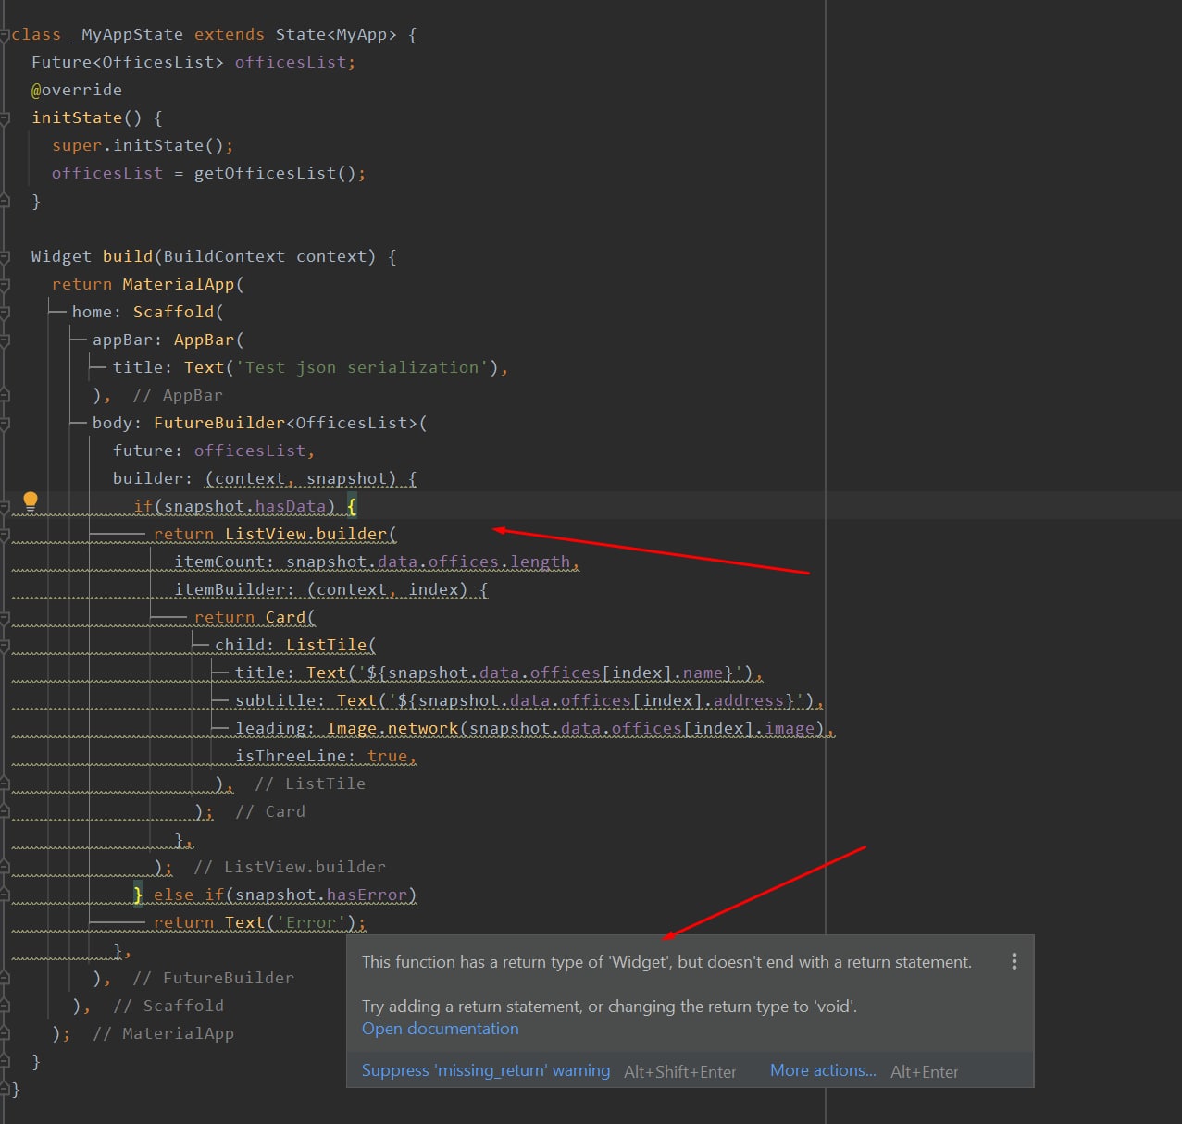Collapse the child: ListTile( fold marker
Image resolution: width=1182 pixels, height=1124 pixels.
click(x=5, y=646)
